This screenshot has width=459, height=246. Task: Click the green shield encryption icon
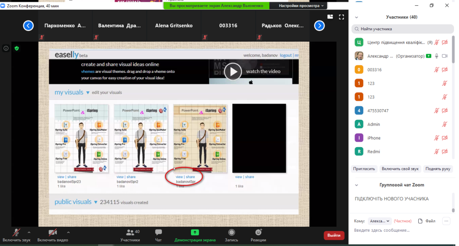[x=17, y=48]
